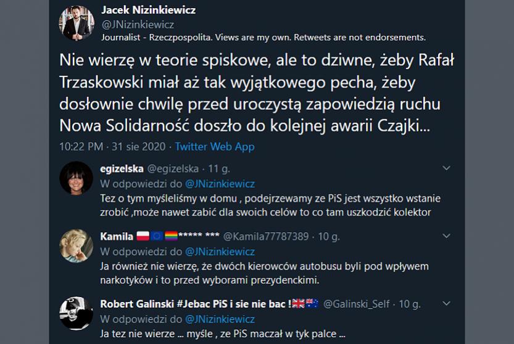
Task: Click egizelska's avatar image
Action: click(x=77, y=178)
